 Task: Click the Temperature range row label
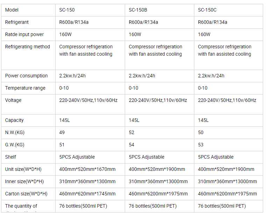point(25,88)
